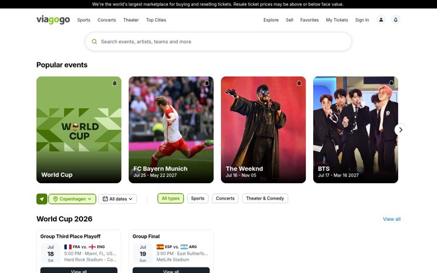437x273 pixels.
Task: Click the World Cup 2026 heading
Action: coord(64,219)
